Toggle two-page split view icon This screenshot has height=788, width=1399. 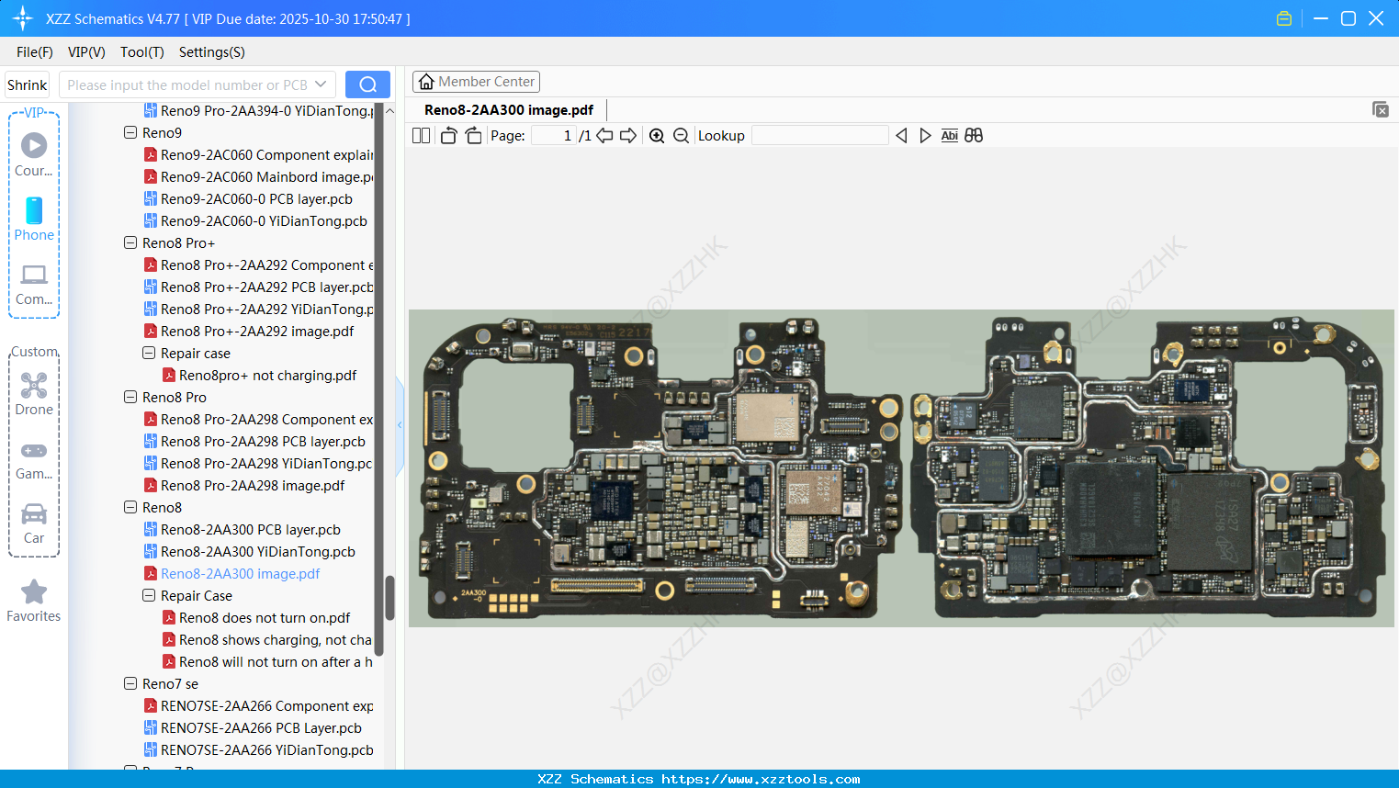click(x=422, y=136)
